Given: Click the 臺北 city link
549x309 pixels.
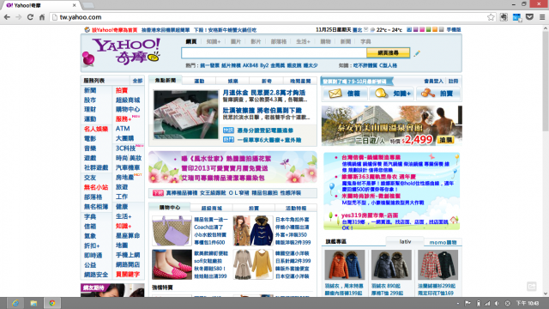Looking at the screenshot, I should point(358,30).
